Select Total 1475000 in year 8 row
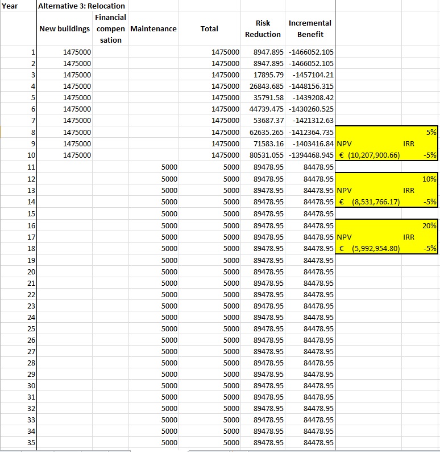 click(x=210, y=132)
